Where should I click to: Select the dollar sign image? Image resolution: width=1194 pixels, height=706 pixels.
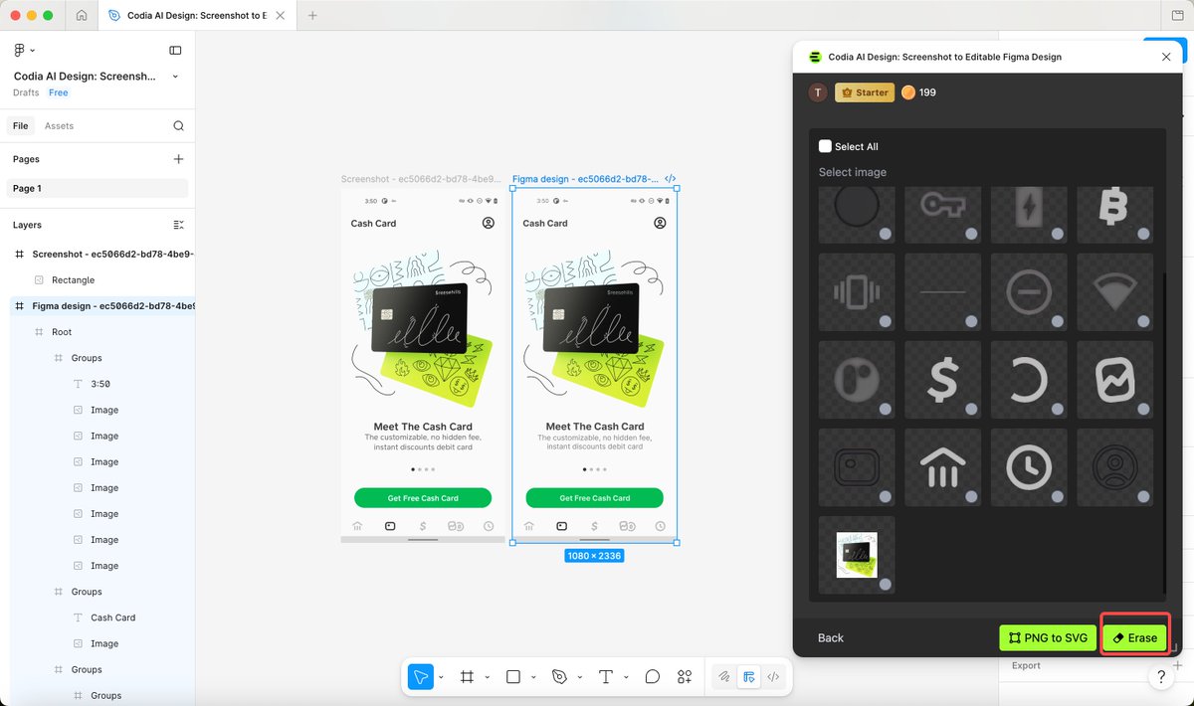click(x=943, y=380)
